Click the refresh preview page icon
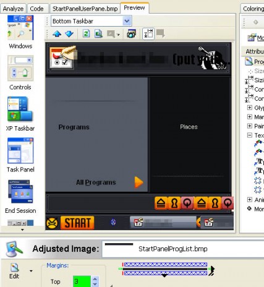 tap(86, 33)
